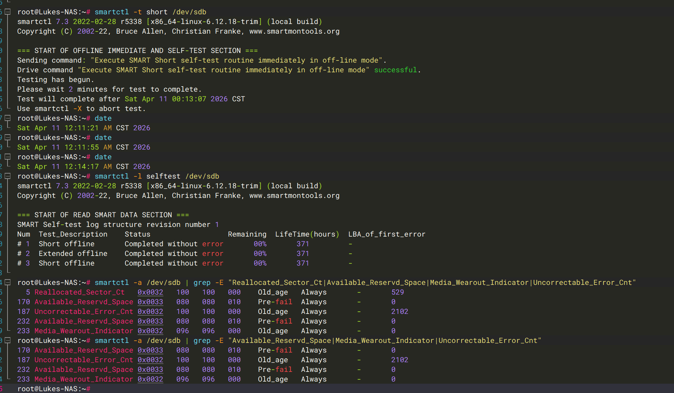Click the 'Extended offline' self-test entry
Image resolution: width=674 pixels, height=393 pixels.
(73, 253)
